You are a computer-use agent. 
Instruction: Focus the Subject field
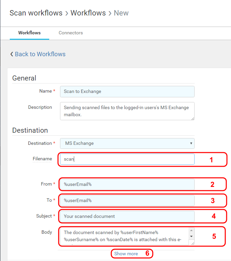pyautogui.click(x=127, y=216)
